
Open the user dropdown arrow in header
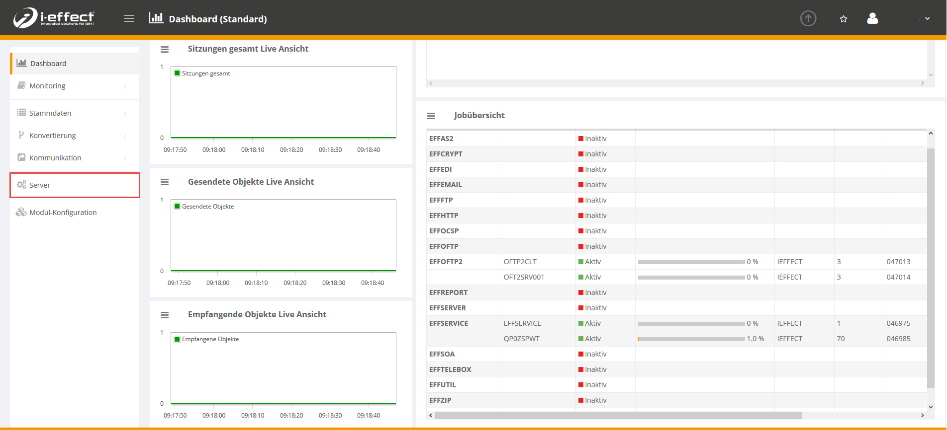click(x=928, y=19)
